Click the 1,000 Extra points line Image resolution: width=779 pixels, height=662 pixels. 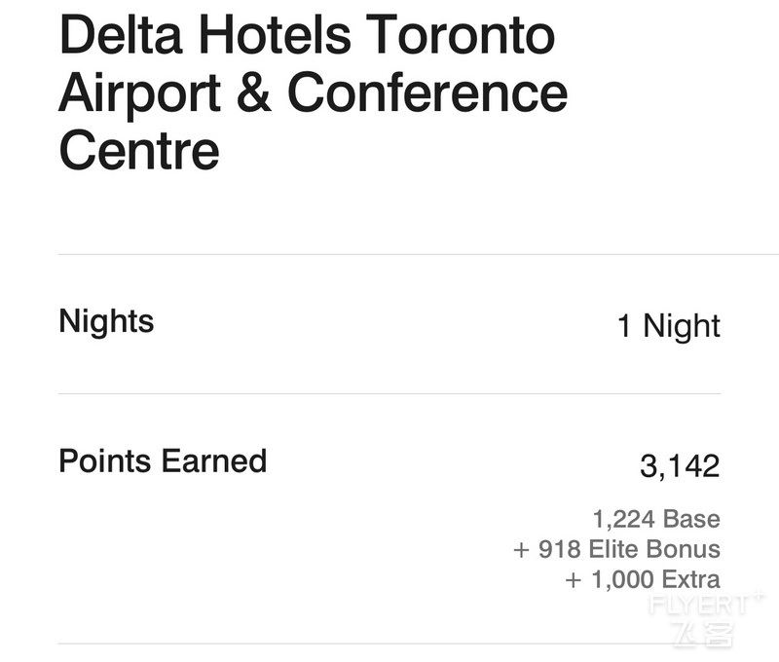click(x=643, y=579)
